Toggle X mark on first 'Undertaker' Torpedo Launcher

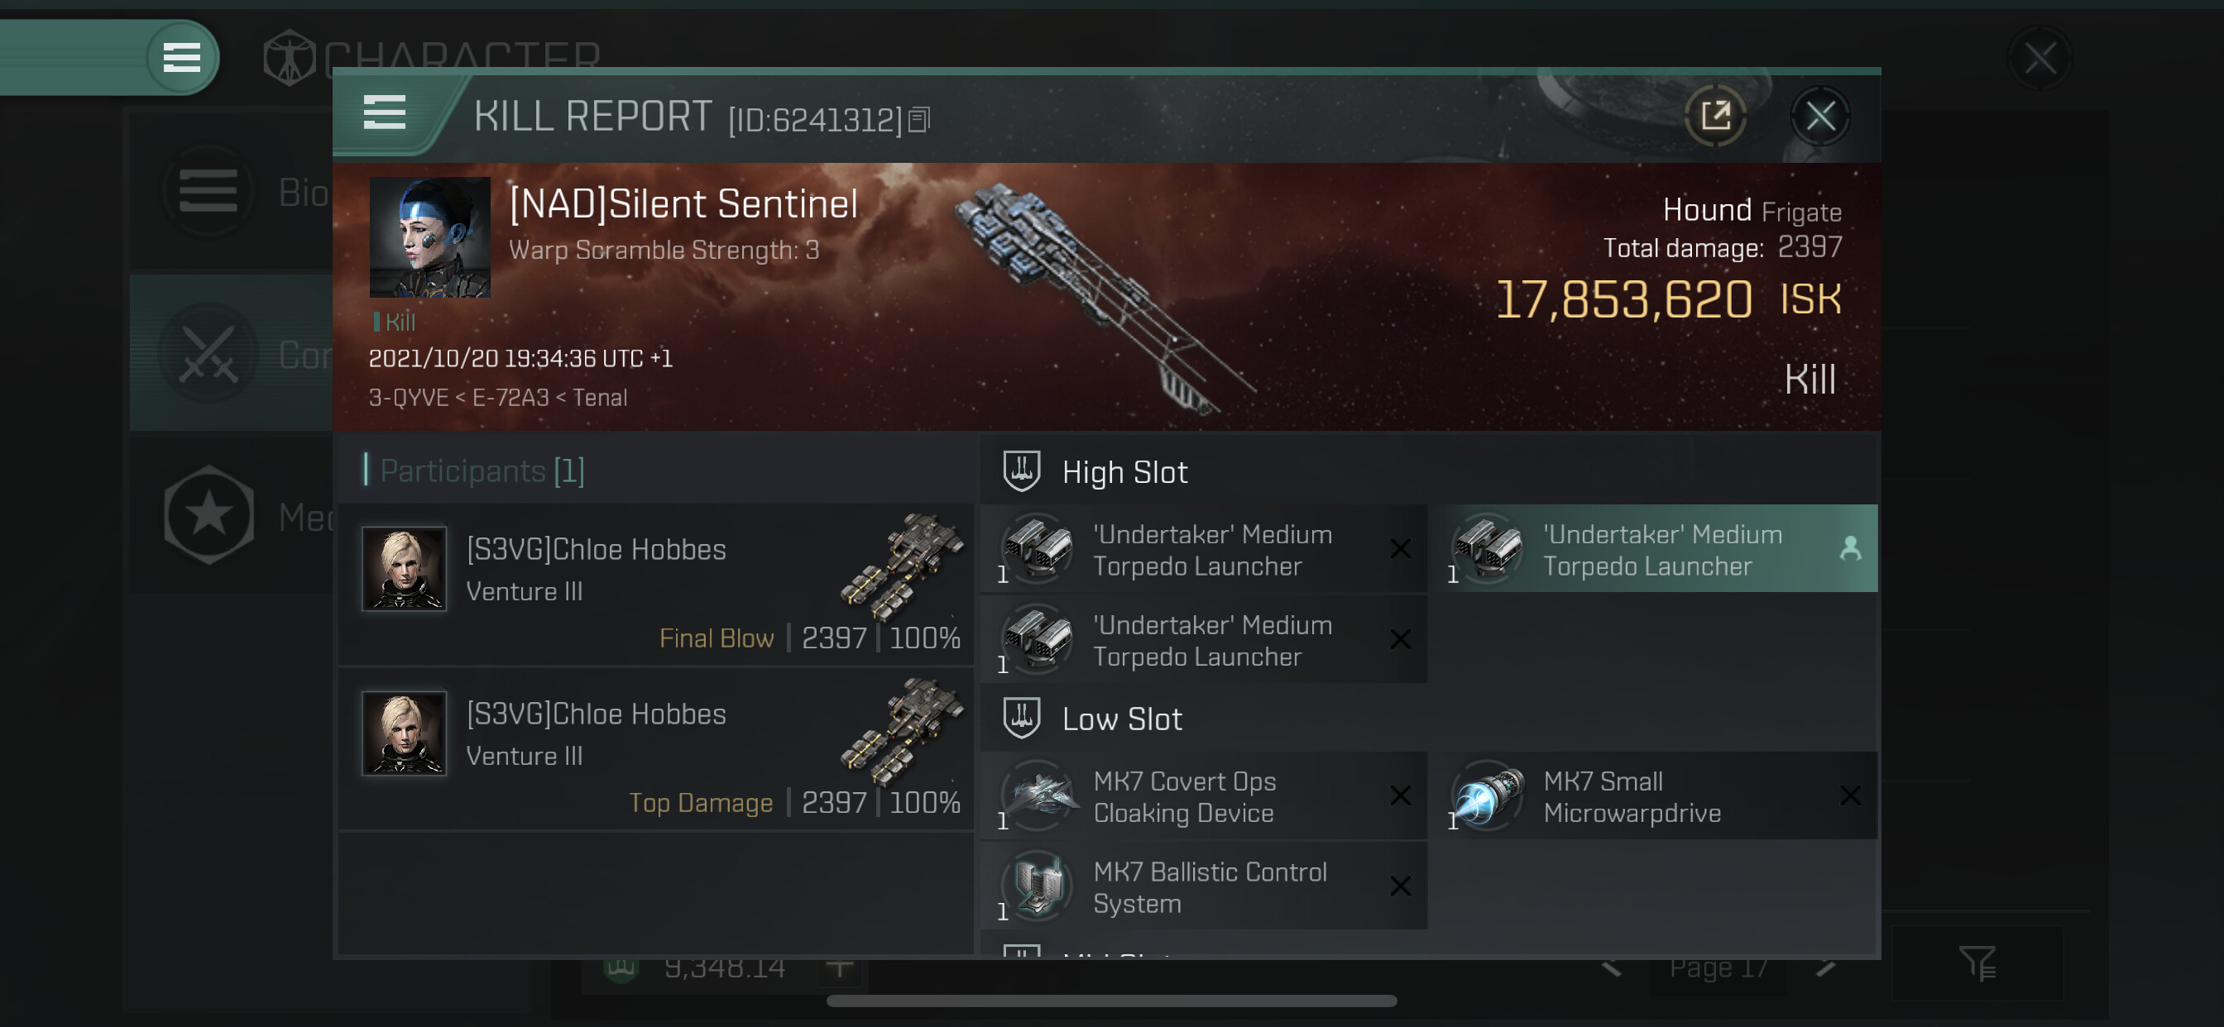coord(1399,549)
